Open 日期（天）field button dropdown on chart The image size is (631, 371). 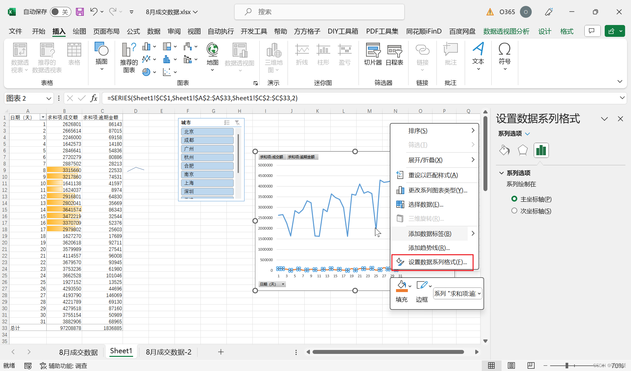point(272,284)
